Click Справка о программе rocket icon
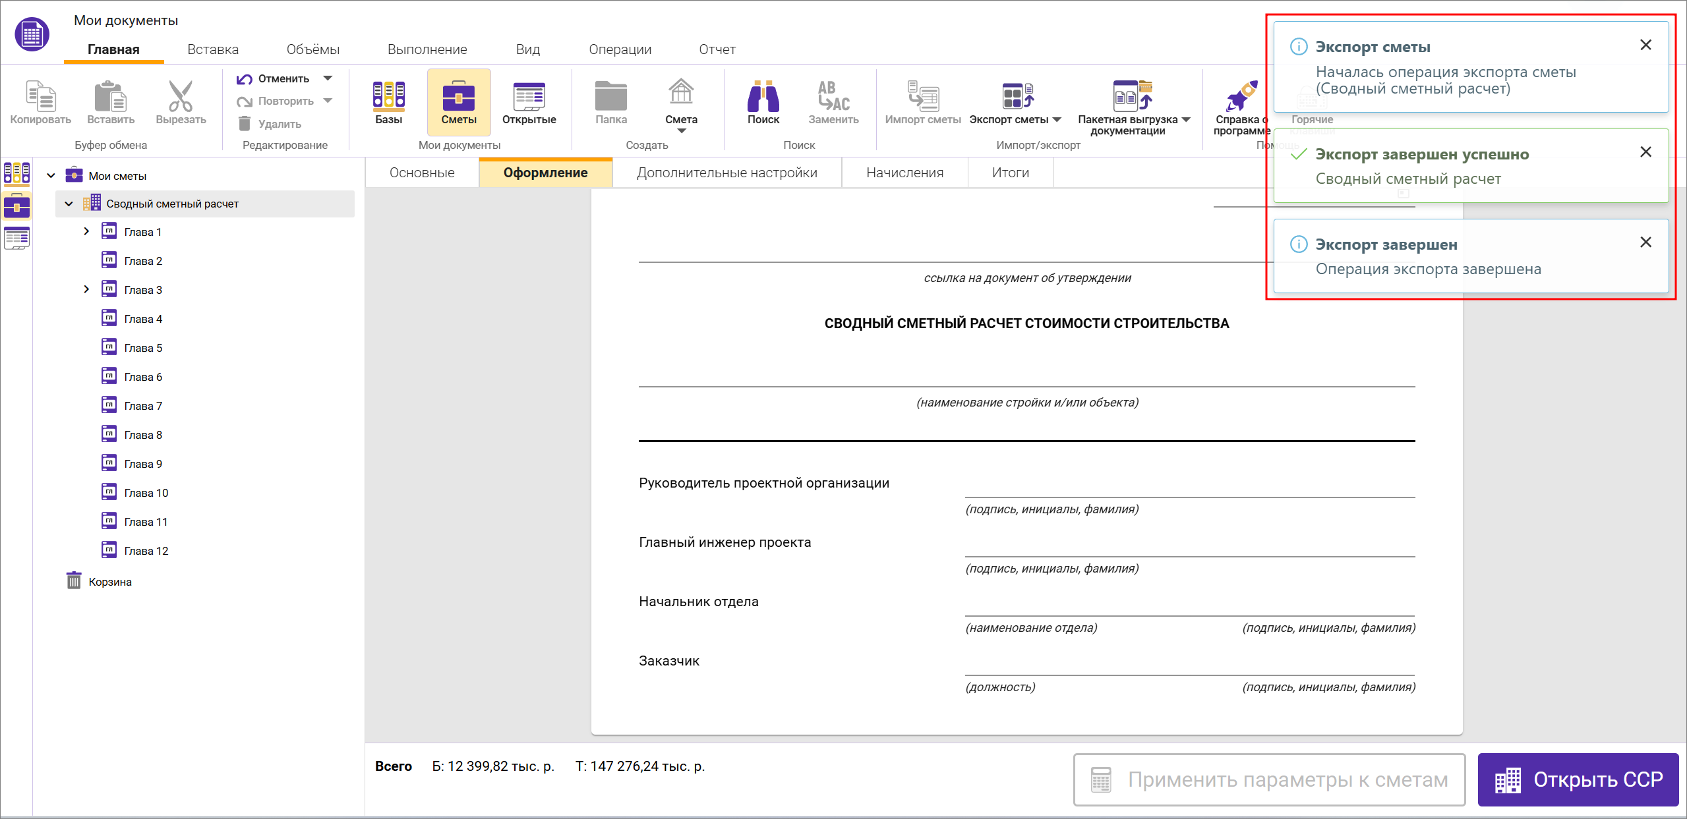 1241,96
